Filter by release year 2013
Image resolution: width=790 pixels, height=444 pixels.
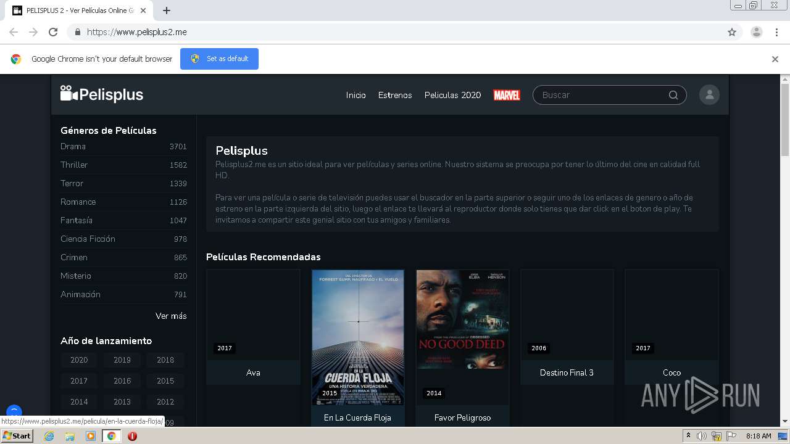point(122,402)
